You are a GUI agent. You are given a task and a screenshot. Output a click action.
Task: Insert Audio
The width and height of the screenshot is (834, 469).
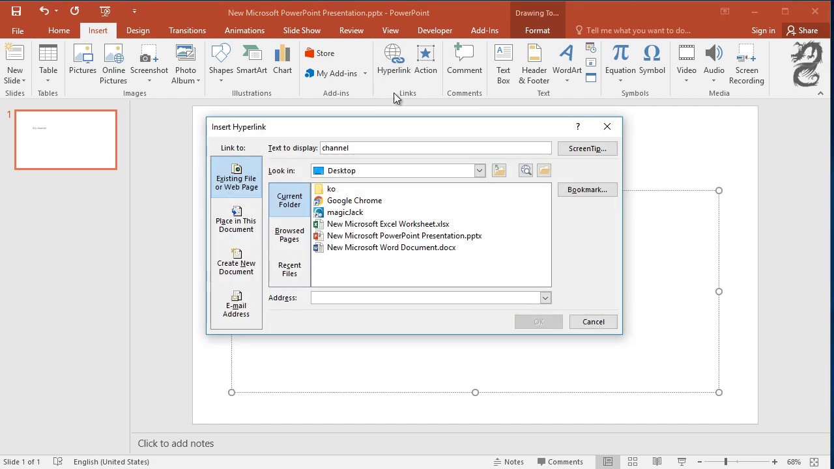point(714,64)
